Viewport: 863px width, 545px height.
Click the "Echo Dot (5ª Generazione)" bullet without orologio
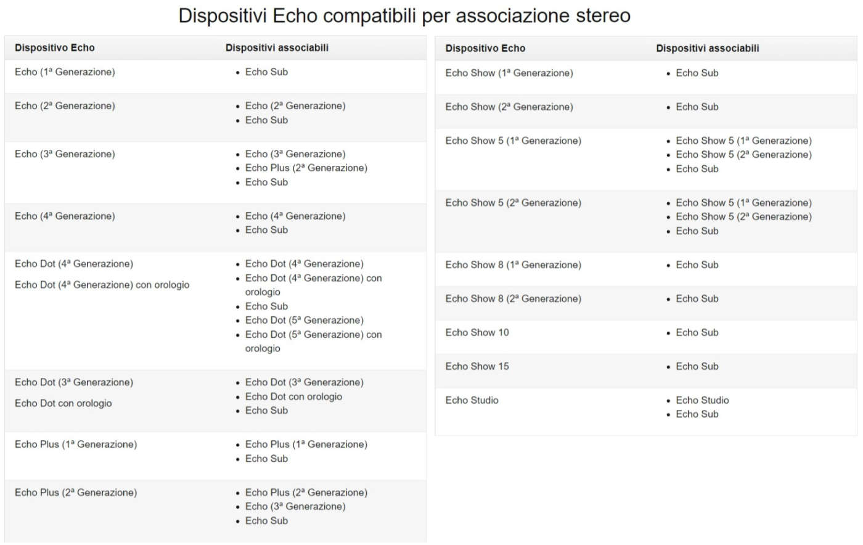point(304,321)
